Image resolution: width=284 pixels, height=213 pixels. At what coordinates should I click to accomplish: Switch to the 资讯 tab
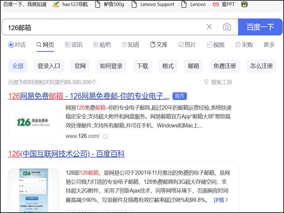point(74,45)
